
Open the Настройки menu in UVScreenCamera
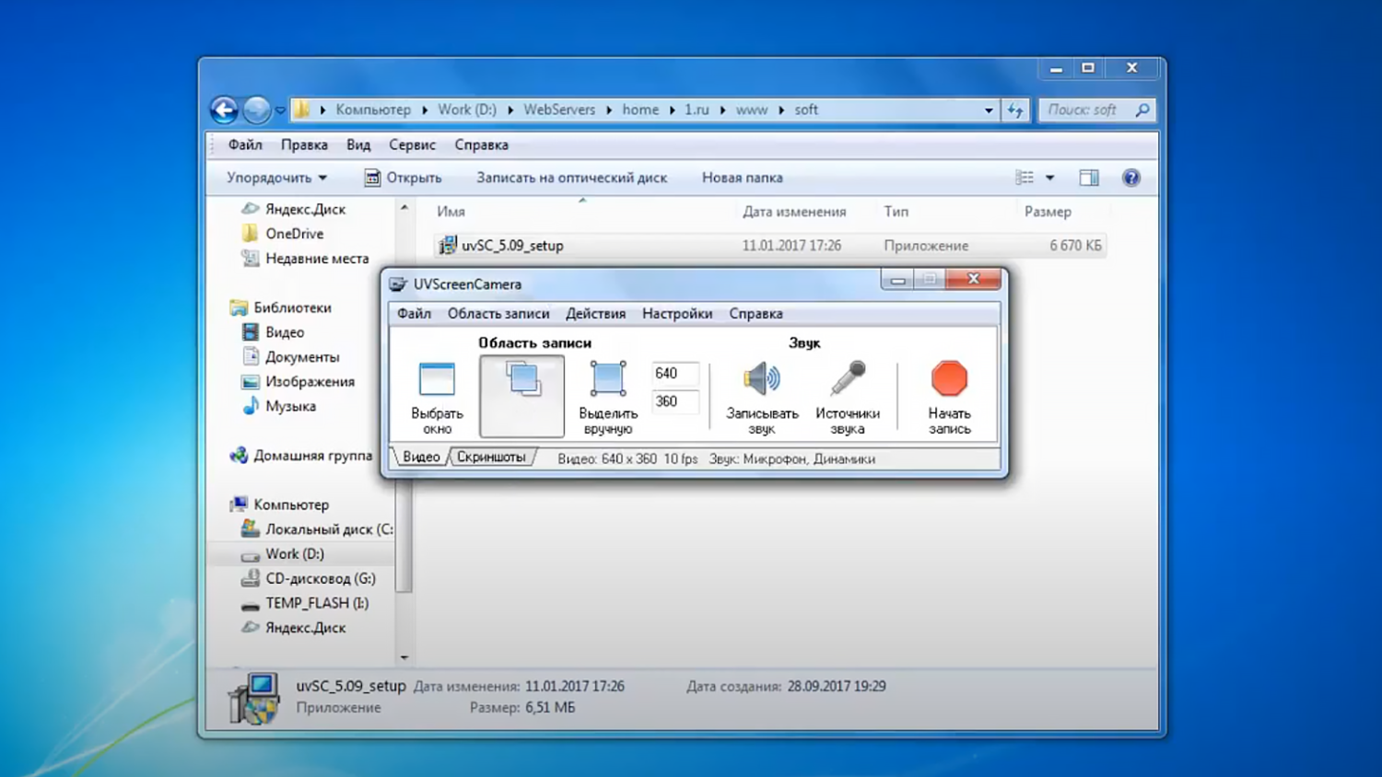tap(676, 314)
